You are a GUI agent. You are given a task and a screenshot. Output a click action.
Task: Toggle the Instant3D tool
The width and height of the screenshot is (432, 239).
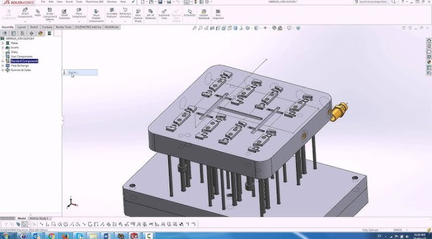[x=190, y=13]
